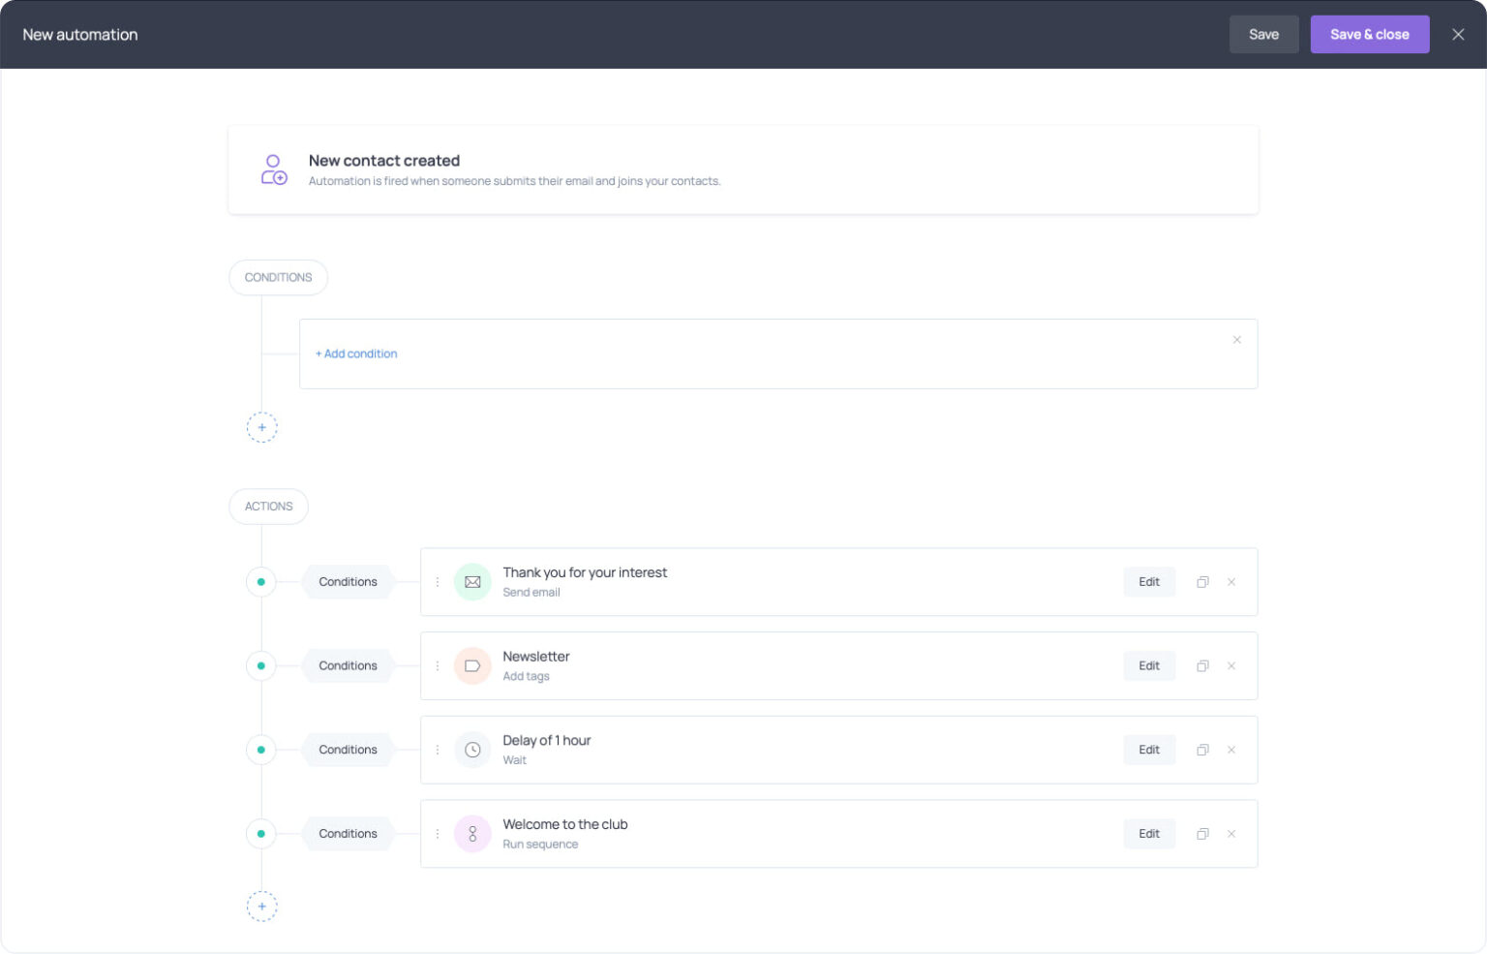Viewport: 1487px width, 954px height.
Task: Duplicate the Delay of 1 hour action
Action: (x=1202, y=749)
